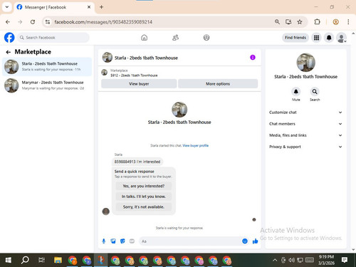Open a new browser tab

pos(101,7)
